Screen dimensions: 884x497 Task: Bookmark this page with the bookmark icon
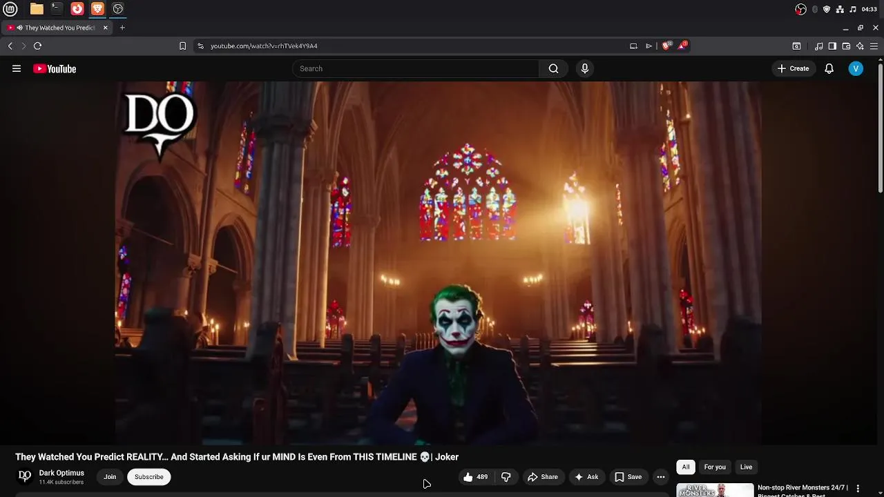(182, 46)
